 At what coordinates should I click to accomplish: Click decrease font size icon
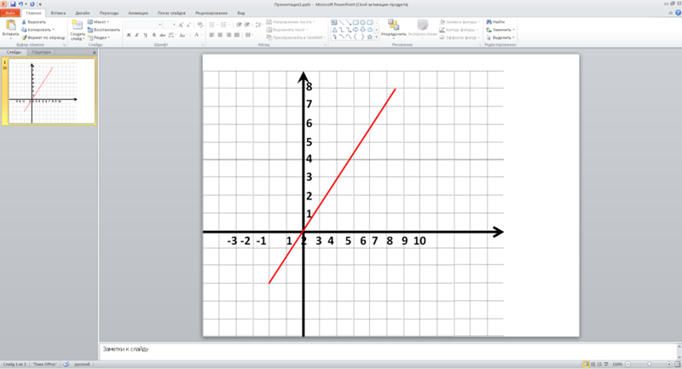pyautogui.click(x=188, y=25)
